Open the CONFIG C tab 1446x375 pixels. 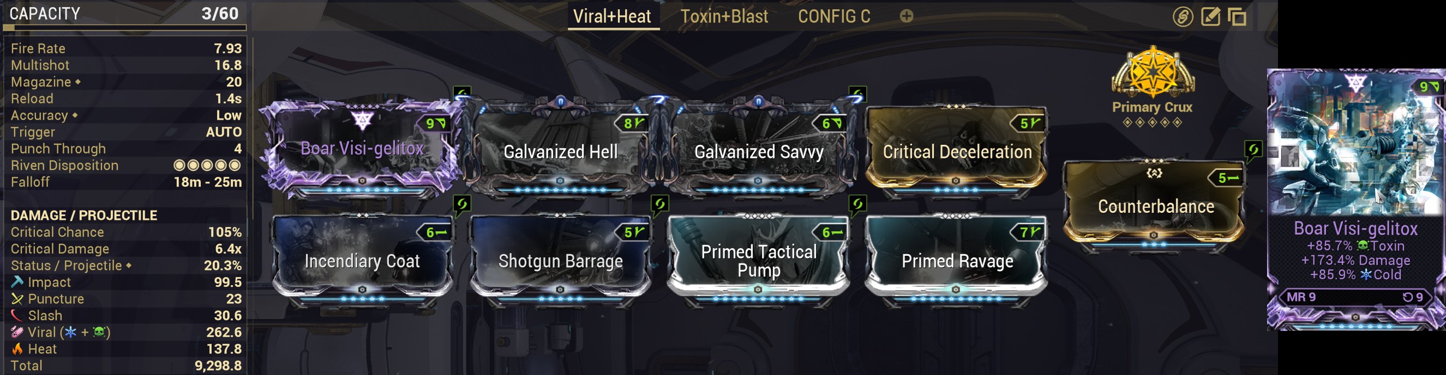tap(834, 16)
